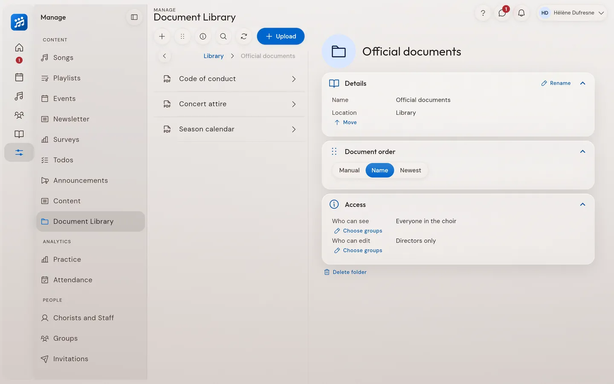Select Name document order
Screen dimensions: 614x384
pyautogui.click(x=379, y=170)
